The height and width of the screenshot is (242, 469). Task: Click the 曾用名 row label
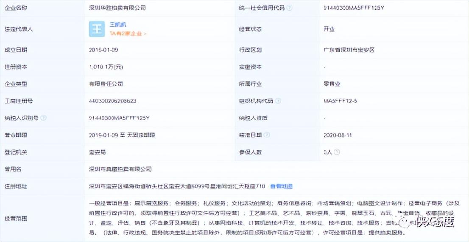click(13, 169)
